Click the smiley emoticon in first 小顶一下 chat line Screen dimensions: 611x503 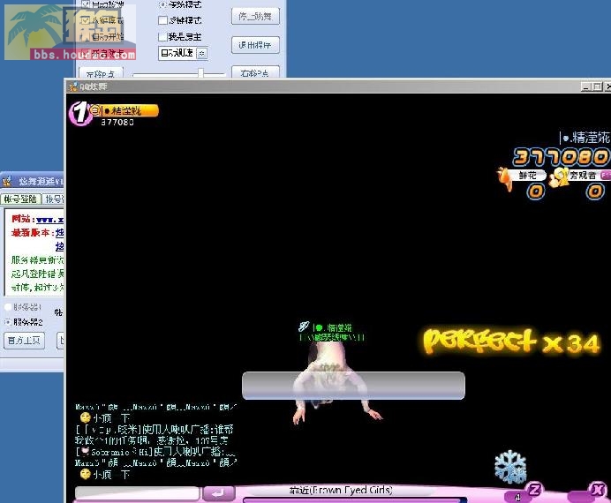(x=85, y=418)
